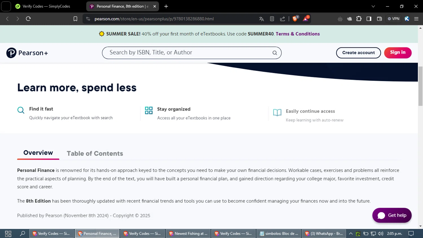Open reader mode icon in address bar
The height and width of the screenshot is (238, 423).
[x=272, y=19]
